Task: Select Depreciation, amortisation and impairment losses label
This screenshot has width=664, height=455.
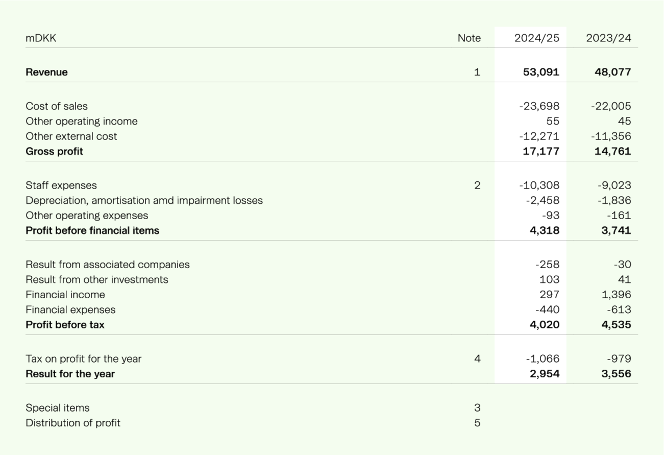Action: pyautogui.click(x=144, y=200)
